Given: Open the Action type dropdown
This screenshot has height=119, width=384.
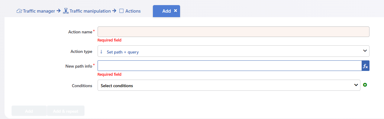Looking at the screenshot, I should tap(233, 51).
